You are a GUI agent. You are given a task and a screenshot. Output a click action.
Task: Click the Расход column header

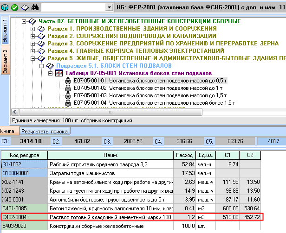coord(183,155)
